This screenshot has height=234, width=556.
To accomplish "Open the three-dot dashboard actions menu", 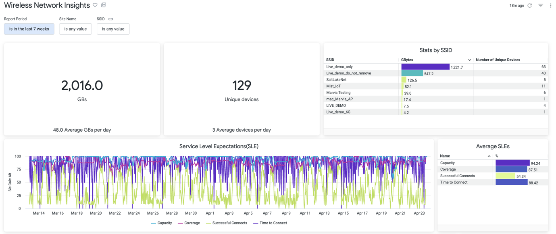I will pos(550,6).
